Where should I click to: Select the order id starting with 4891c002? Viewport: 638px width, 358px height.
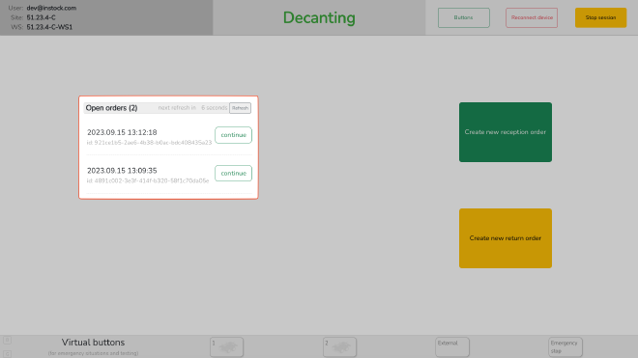coord(148,180)
